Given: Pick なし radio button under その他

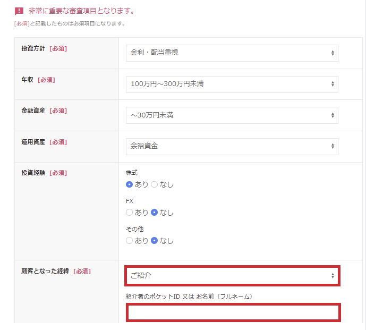Looking at the screenshot, I should pos(155,240).
